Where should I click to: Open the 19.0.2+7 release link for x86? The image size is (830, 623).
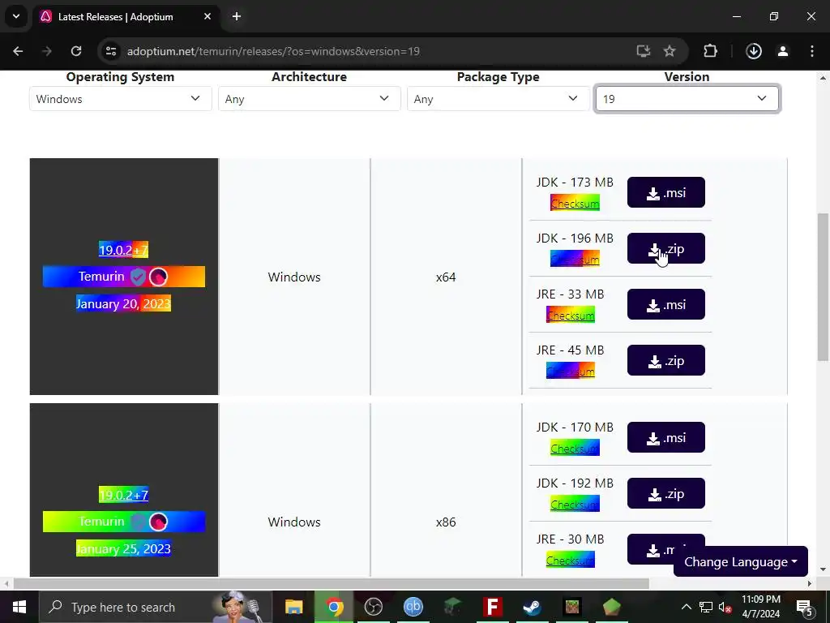(123, 495)
